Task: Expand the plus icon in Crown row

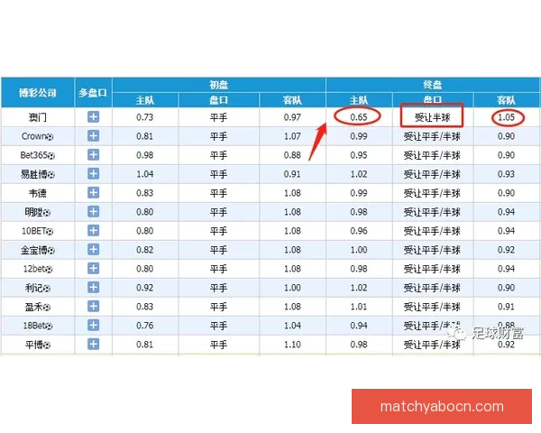Action: click(93, 135)
